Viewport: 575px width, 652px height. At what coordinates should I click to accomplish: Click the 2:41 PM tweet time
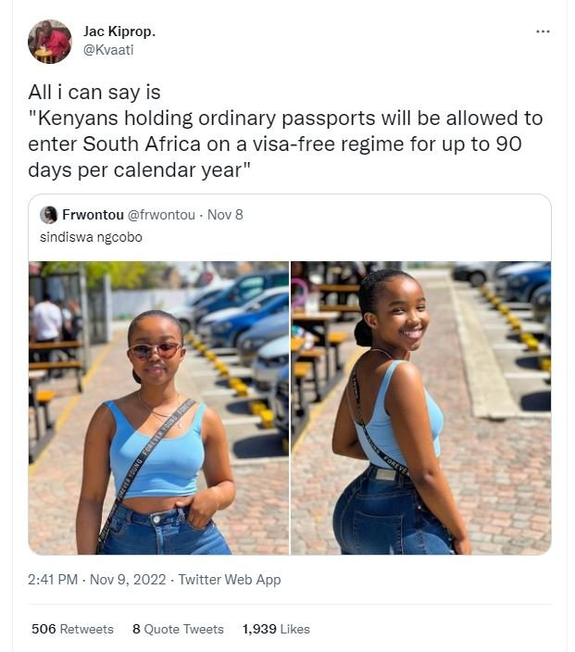point(55,580)
